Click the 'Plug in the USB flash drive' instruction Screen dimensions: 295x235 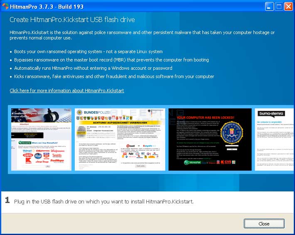(x=104, y=202)
